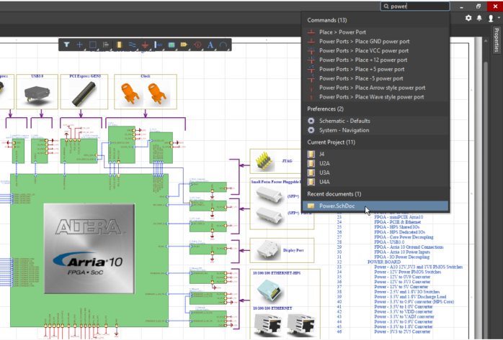Choose the rectangle selection tool

[93, 45]
